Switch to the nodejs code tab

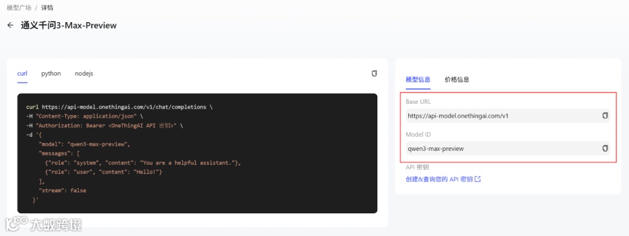pyautogui.click(x=84, y=73)
